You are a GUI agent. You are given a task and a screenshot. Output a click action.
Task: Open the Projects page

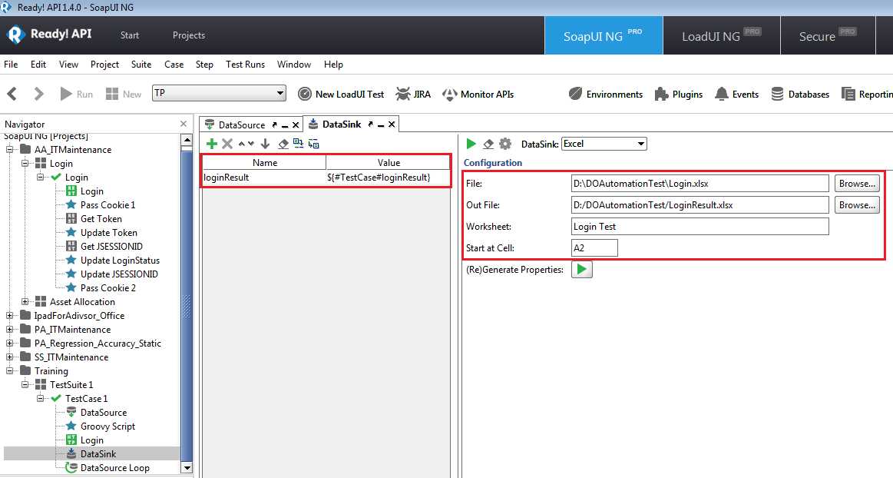point(189,35)
